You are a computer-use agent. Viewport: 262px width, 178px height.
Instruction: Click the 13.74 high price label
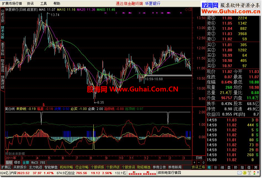(x=55, y=15)
